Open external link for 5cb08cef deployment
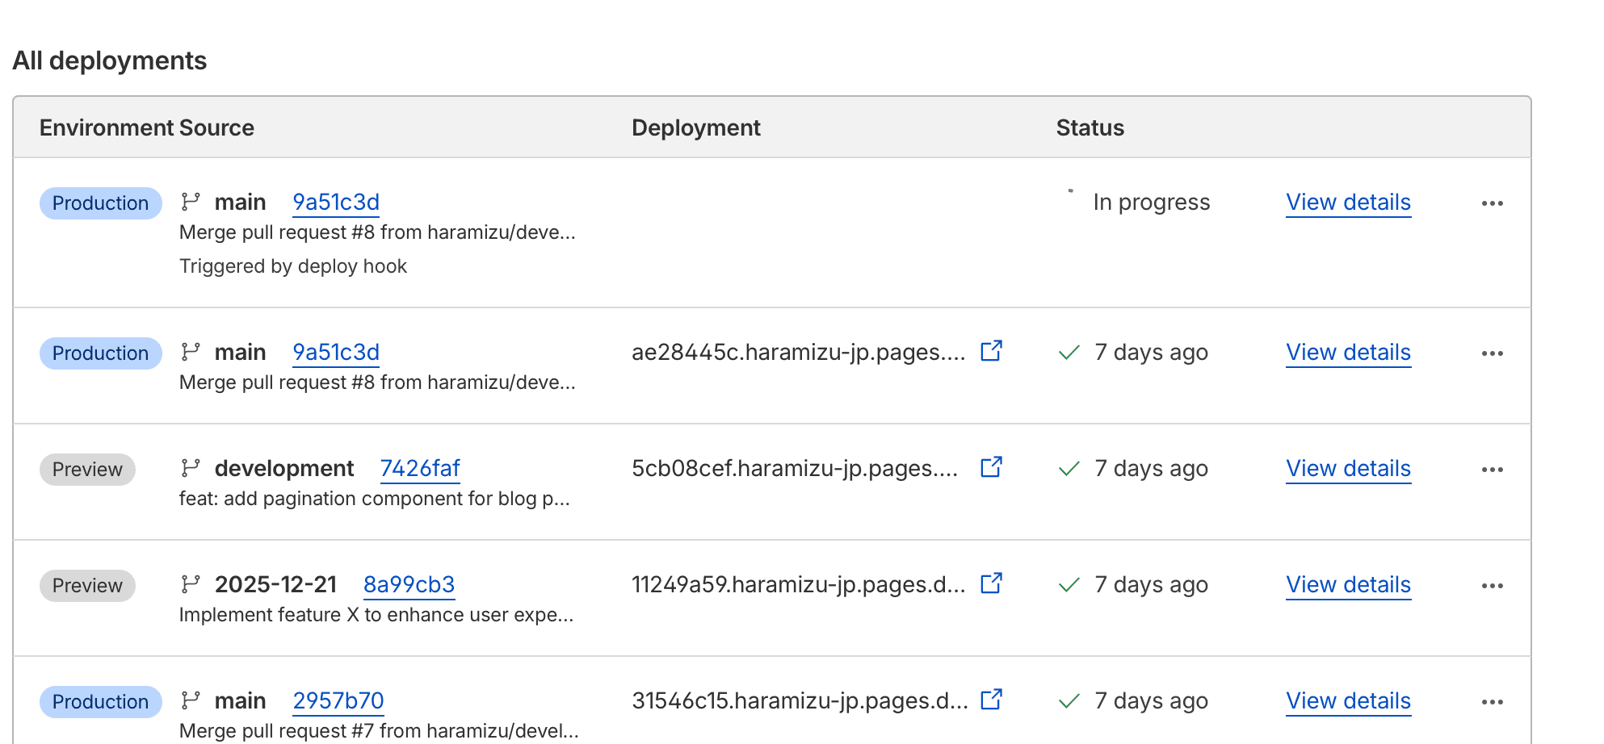Screen dimensions: 1604x744 pos(991,467)
